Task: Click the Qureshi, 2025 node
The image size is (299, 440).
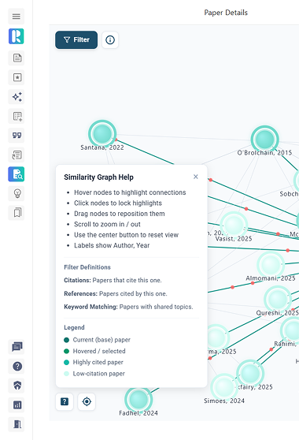Action: click(277, 299)
